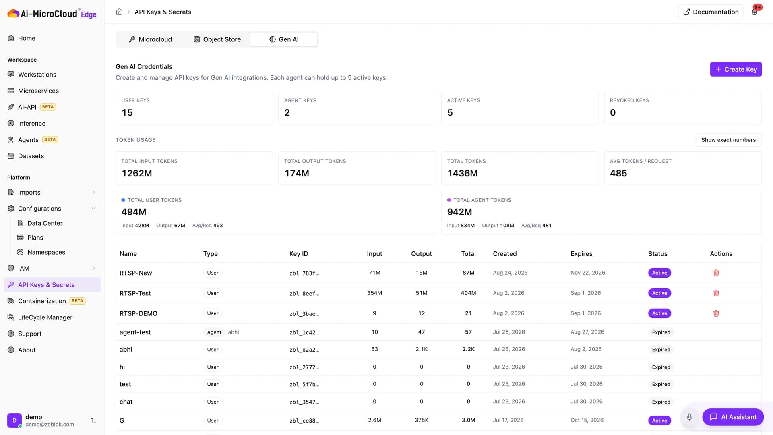Click the Total Input Tokens card

tap(194, 168)
